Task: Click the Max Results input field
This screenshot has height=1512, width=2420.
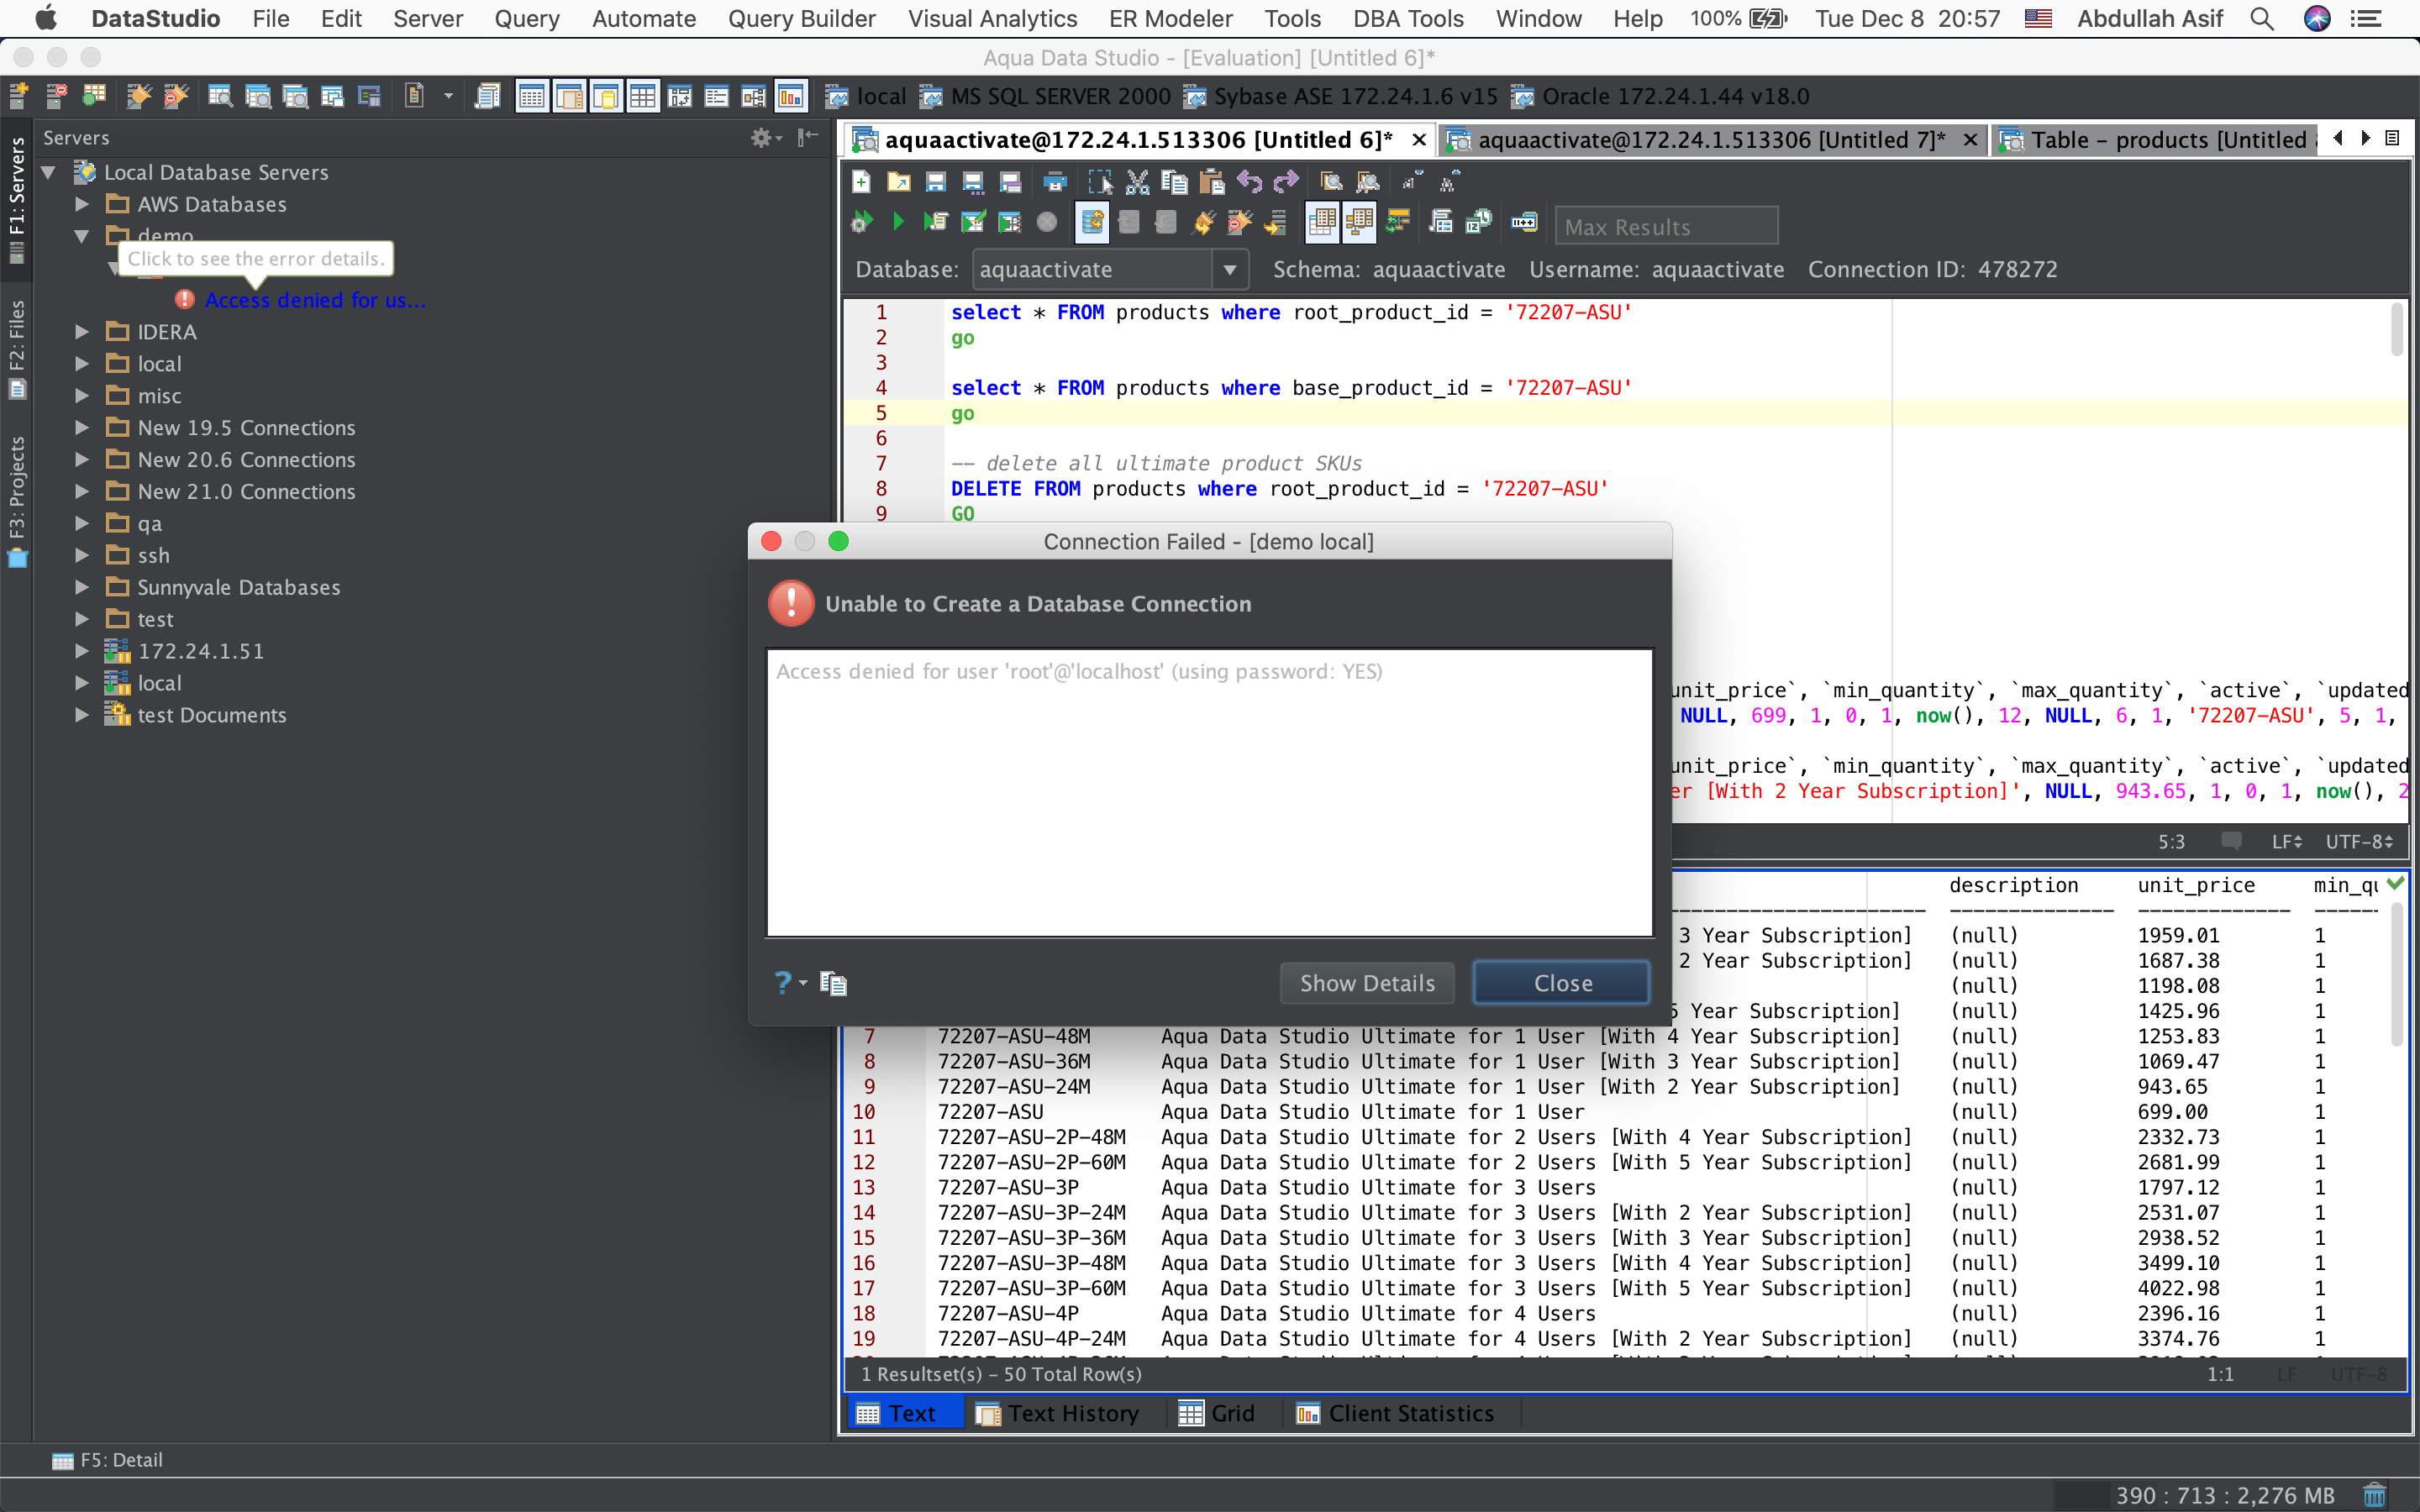Action: click(1666, 227)
